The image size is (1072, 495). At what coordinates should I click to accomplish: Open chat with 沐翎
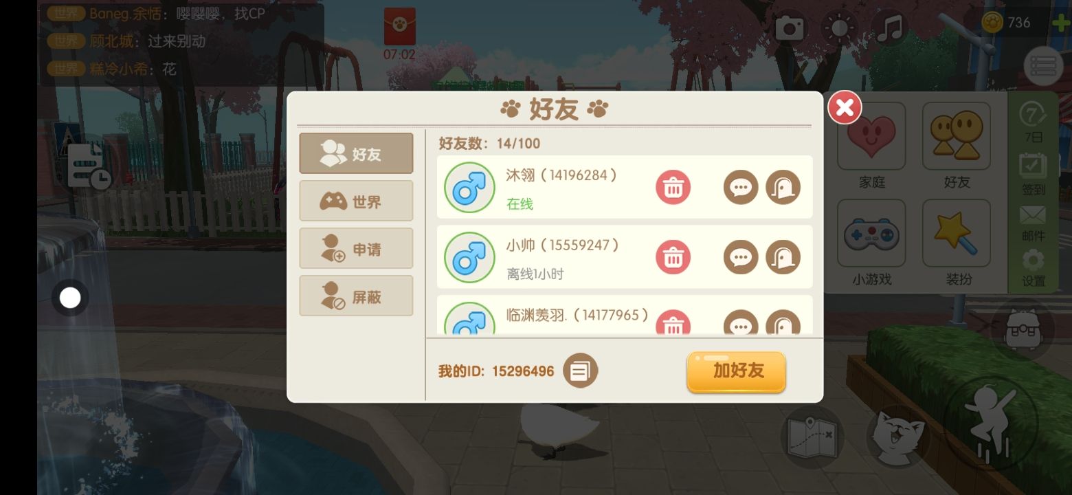point(741,187)
